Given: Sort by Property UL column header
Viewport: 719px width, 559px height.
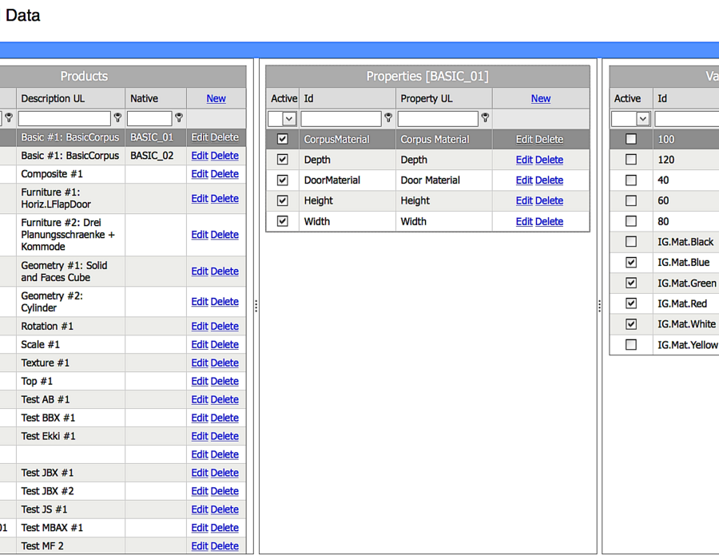Looking at the screenshot, I should coord(427,98).
